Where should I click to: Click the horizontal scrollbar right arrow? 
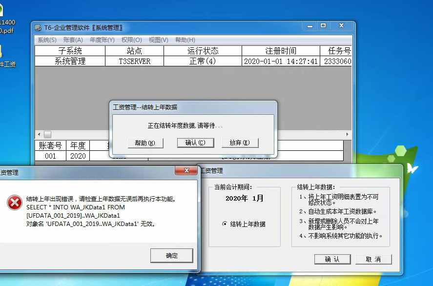tap(347, 134)
